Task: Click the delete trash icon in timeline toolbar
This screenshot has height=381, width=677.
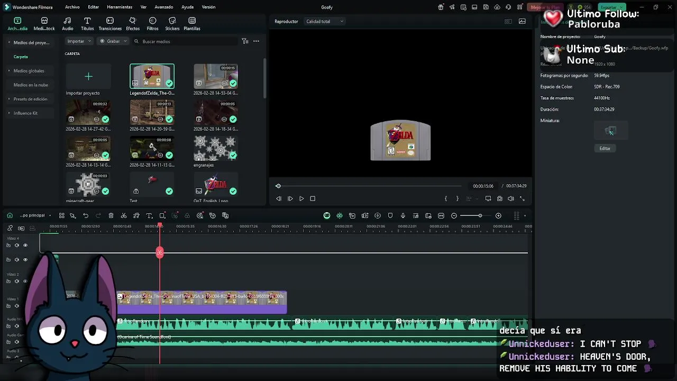Action: point(111,215)
